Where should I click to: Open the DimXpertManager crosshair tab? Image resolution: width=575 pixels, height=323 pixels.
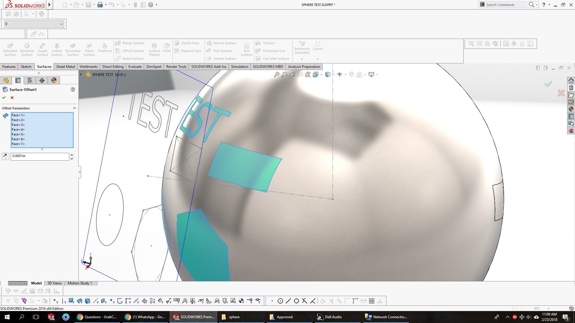(42, 80)
